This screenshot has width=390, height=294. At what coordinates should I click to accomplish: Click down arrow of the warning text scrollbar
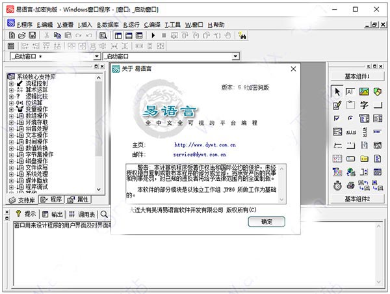(x=281, y=200)
